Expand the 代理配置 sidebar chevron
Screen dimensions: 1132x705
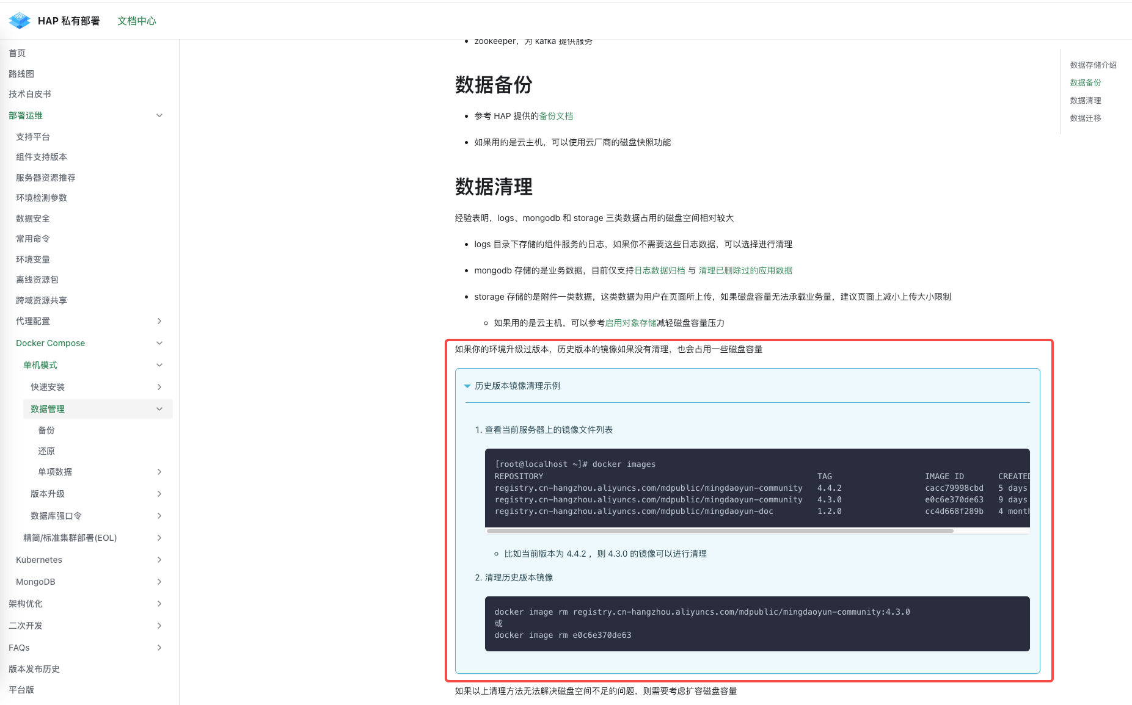pyautogui.click(x=159, y=321)
